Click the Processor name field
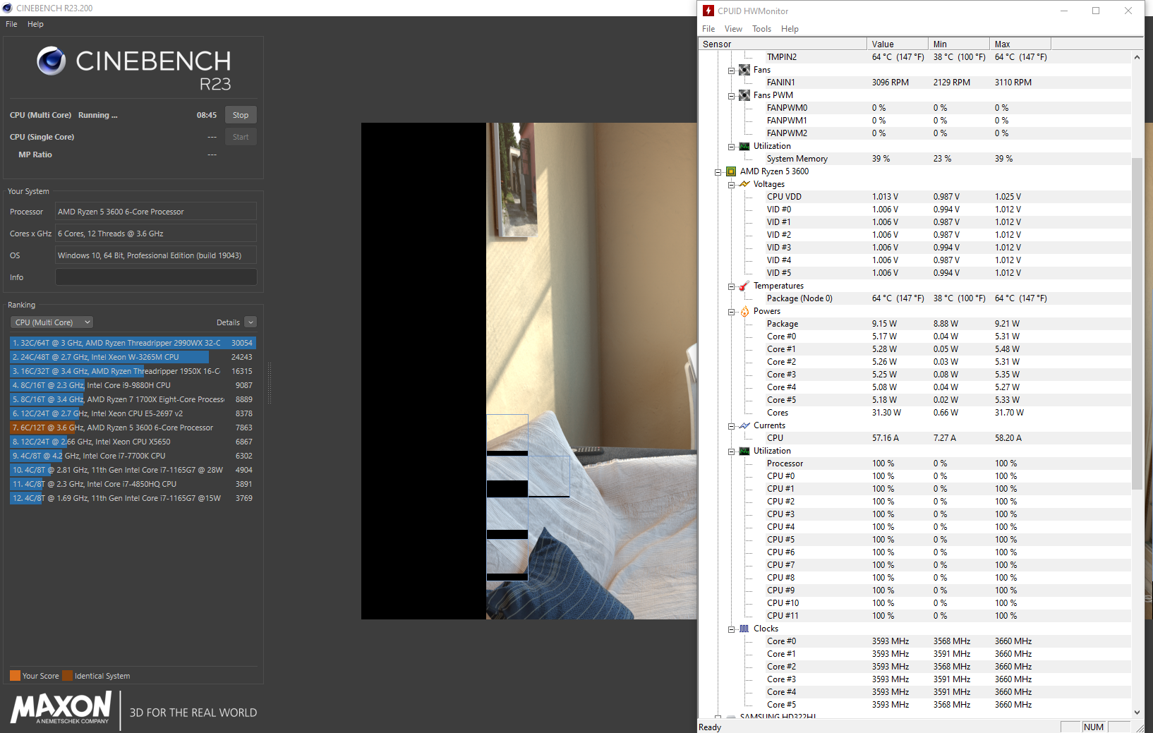Viewport: 1153px width, 733px height. [156, 212]
